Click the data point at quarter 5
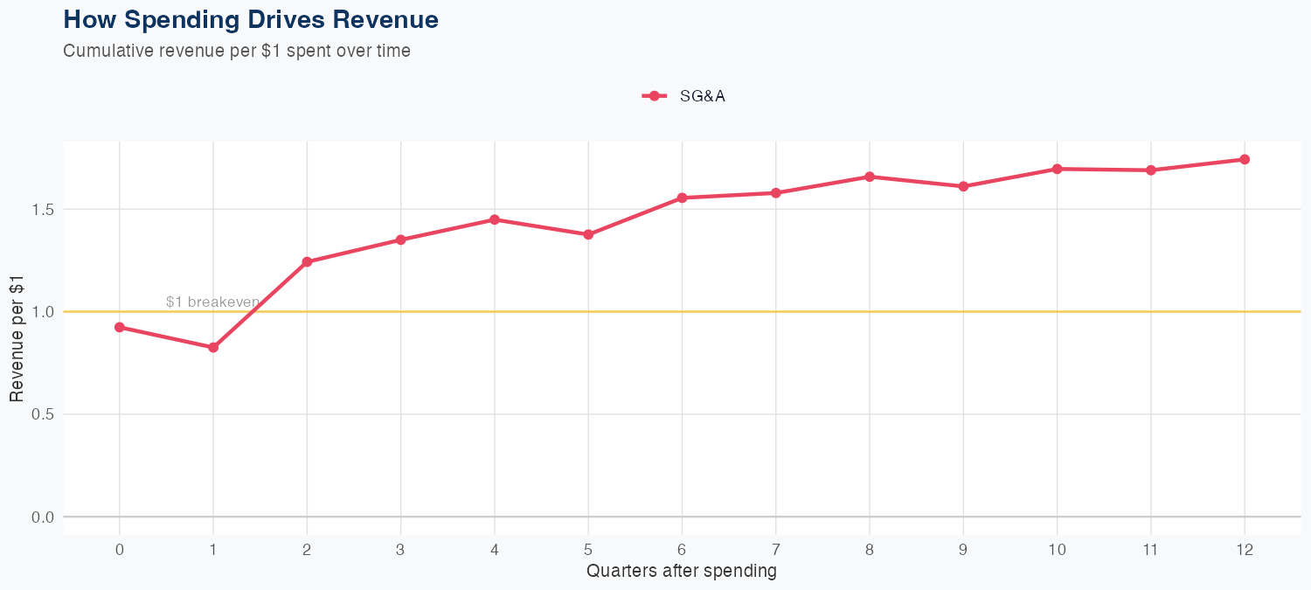1311x590 pixels. pos(588,234)
